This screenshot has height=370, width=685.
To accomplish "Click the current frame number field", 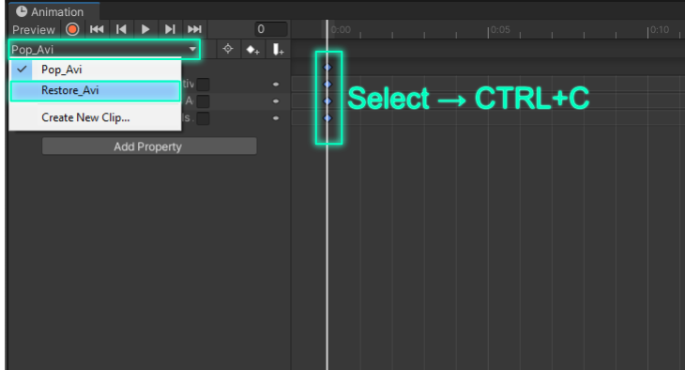I will tap(271, 29).
